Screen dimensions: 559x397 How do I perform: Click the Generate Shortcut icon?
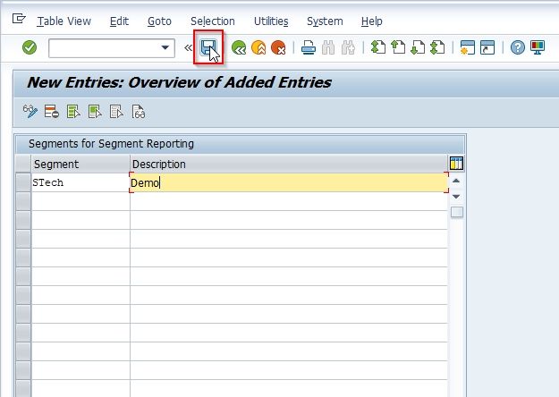487,47
